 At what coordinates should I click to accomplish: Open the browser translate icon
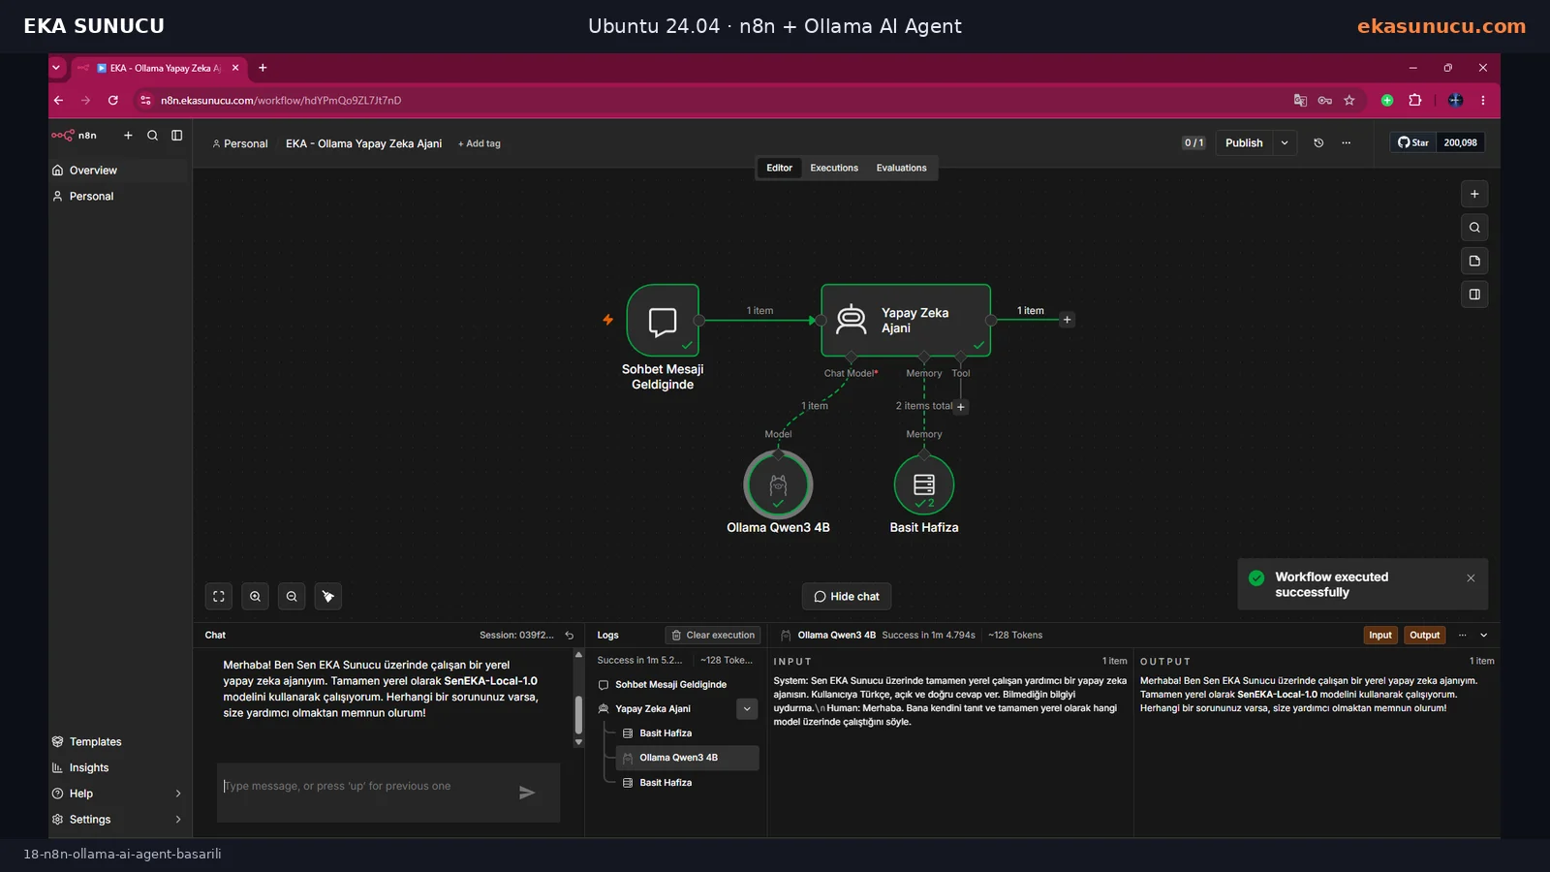point(1300,100)
